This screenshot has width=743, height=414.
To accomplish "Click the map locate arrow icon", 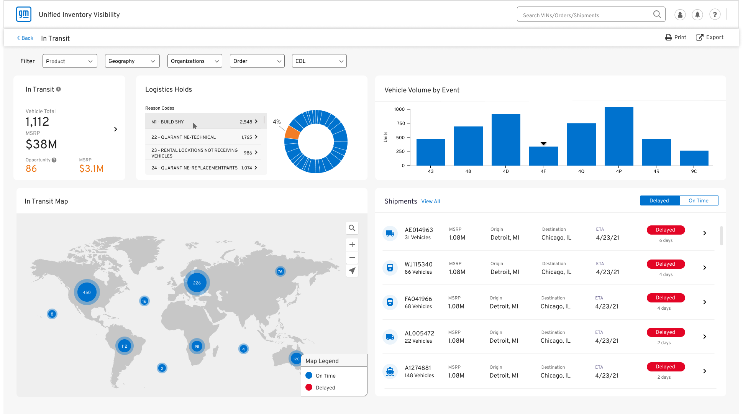I will pyautogui.click(x=352, y=271).
